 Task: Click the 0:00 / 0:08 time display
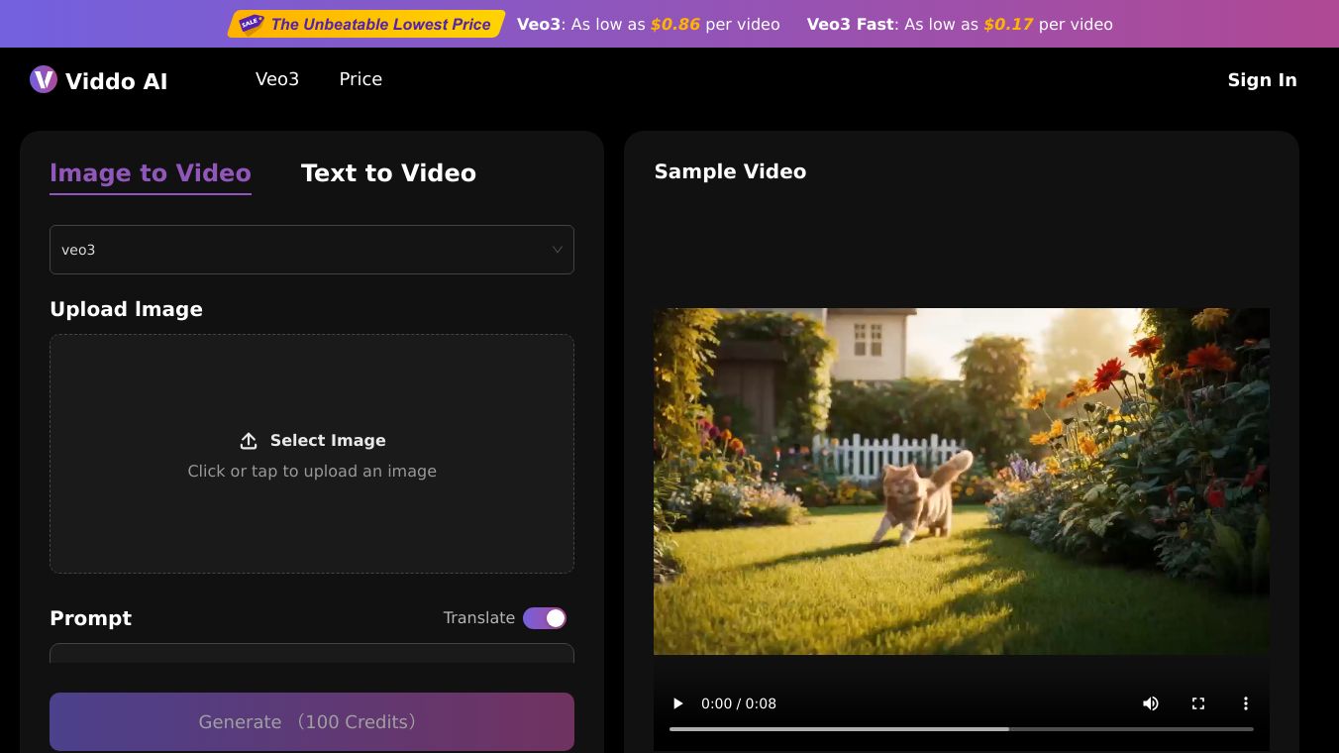coord(739,703)
